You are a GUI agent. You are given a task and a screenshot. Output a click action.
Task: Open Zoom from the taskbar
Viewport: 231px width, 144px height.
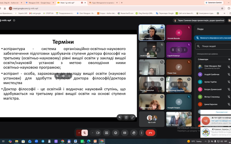(x=36, y=141)
